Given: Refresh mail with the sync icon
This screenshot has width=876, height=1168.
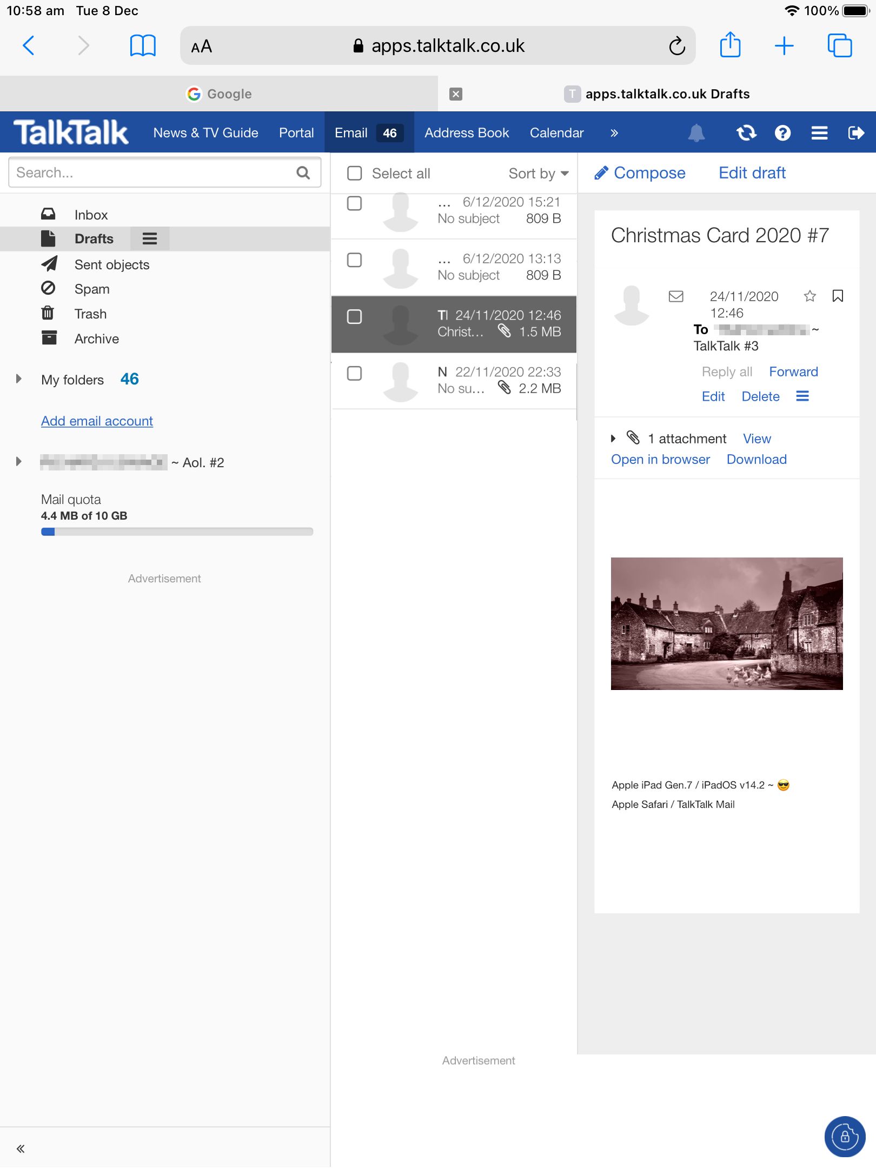Looking at the screenshot, I should click(746, 133).
